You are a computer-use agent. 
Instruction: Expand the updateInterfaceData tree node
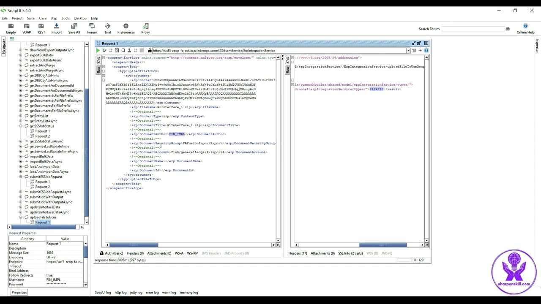coord(21,207)
